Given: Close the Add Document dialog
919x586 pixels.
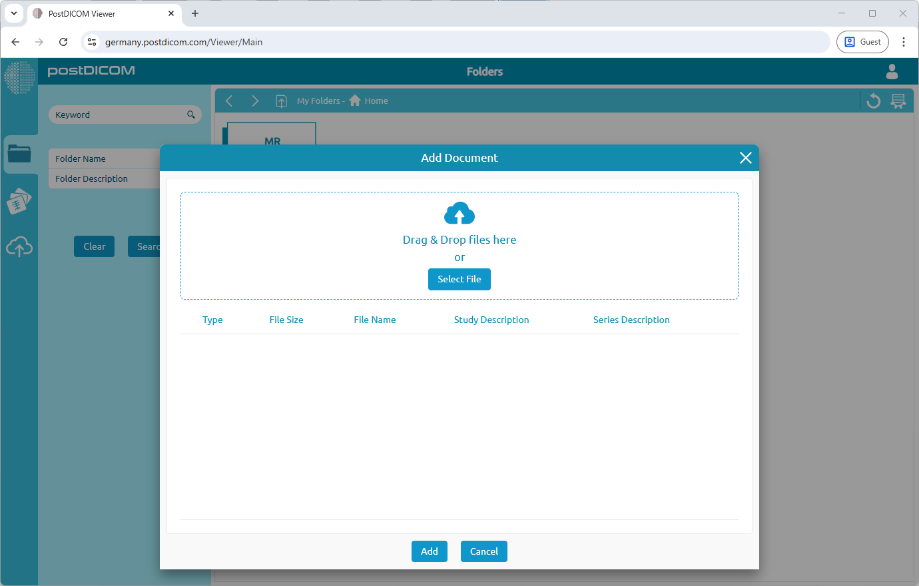Looking at the screenshot, I should point(745,158).
